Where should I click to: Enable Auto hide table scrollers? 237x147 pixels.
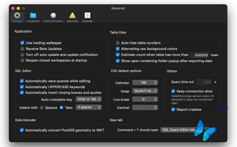pos(118,43)
